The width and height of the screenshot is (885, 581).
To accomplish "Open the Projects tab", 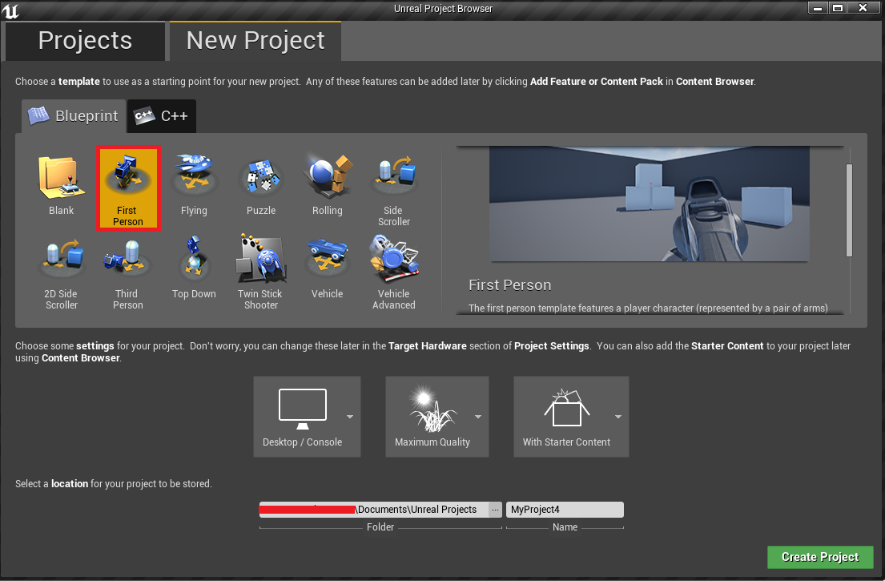I will [85, 41].
